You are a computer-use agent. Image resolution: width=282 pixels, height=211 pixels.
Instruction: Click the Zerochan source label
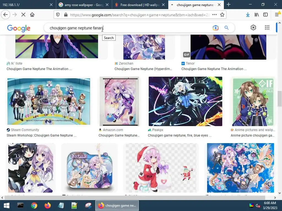pyautogui.click(x=126, y=63)
